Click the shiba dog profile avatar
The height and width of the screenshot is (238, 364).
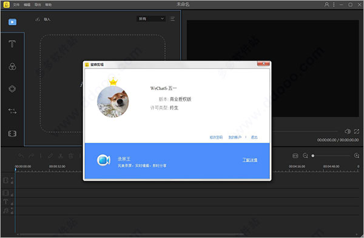[x=113, y=102]
